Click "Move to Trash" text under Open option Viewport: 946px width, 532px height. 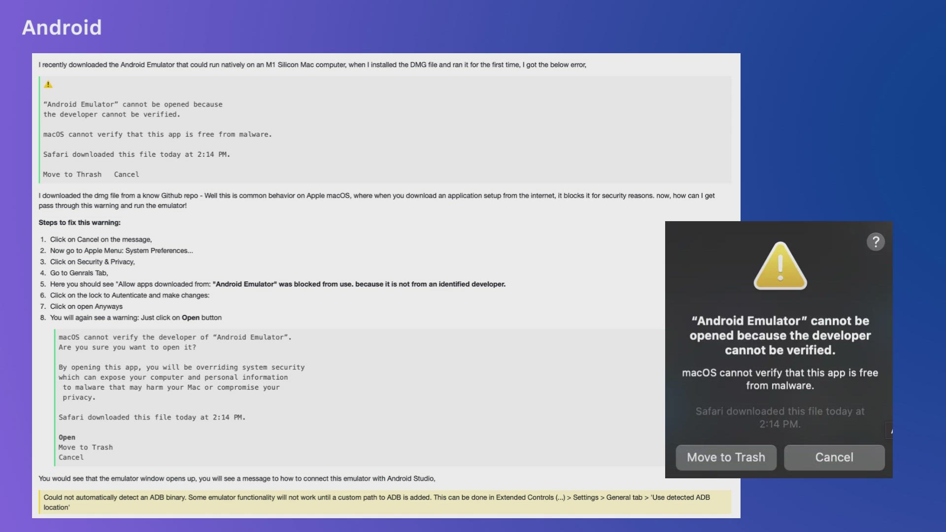pos(86,447)
